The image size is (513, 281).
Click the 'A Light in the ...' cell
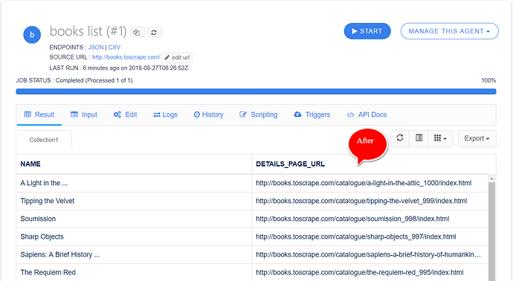click(x=134, y=183)
